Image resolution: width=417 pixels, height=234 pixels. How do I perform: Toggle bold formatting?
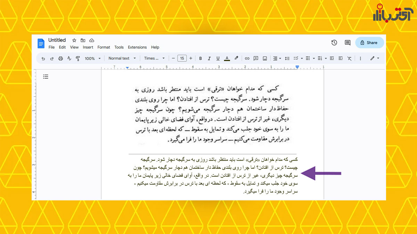[x=201, y=58]
